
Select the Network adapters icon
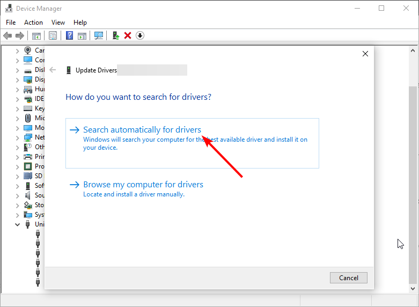click(x=28, y=137)
